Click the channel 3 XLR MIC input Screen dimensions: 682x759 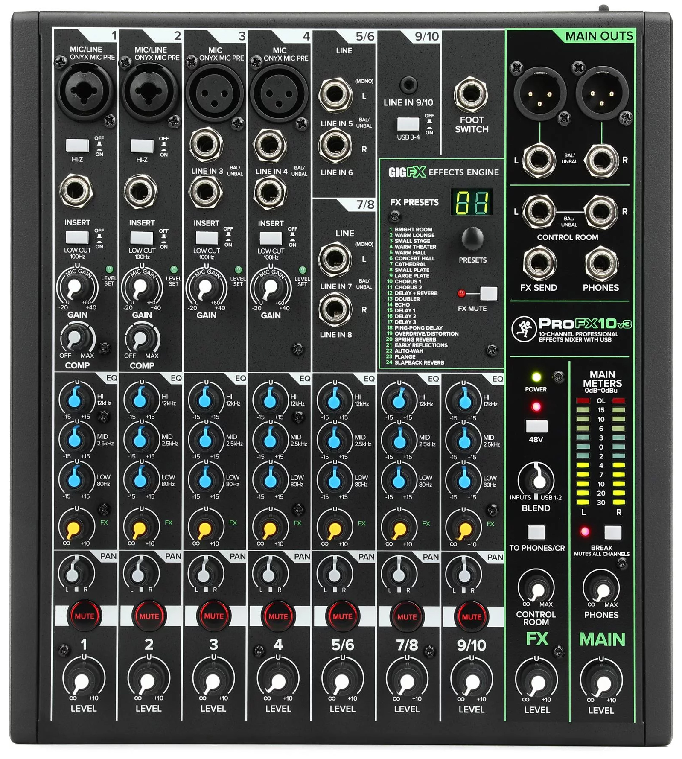tap(214, 93)
